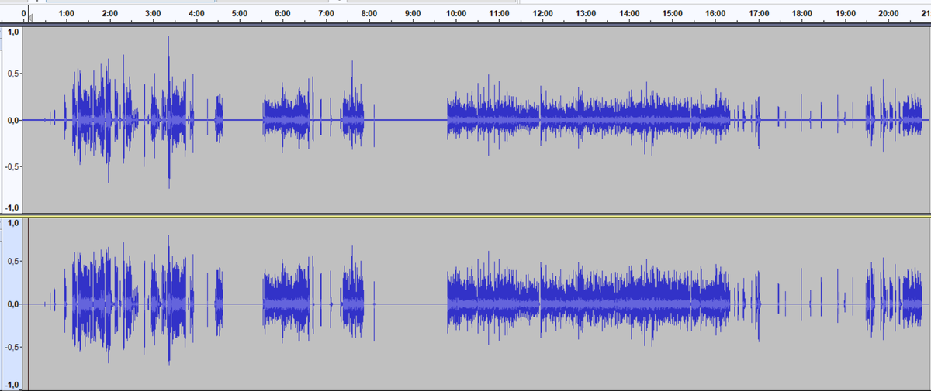Click the -0,5 value on the upper channel's scale
Screen dimensions: 931x391
pos(13,166)
